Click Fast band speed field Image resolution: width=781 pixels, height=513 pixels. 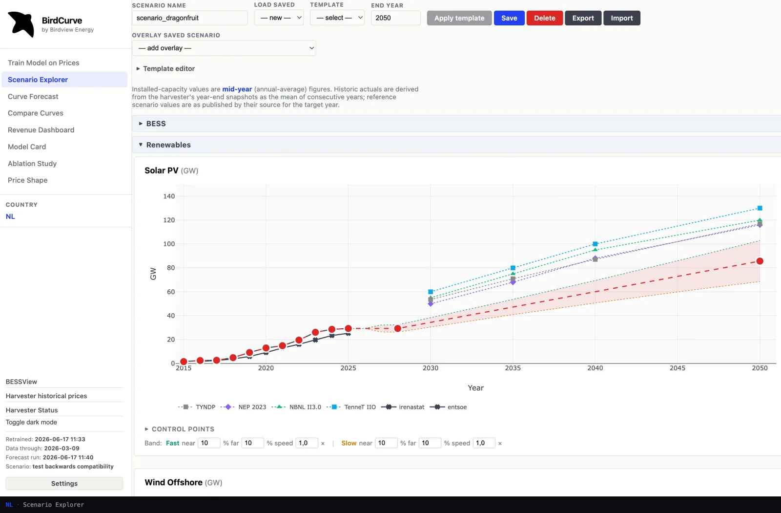click(x=307, y=443)
